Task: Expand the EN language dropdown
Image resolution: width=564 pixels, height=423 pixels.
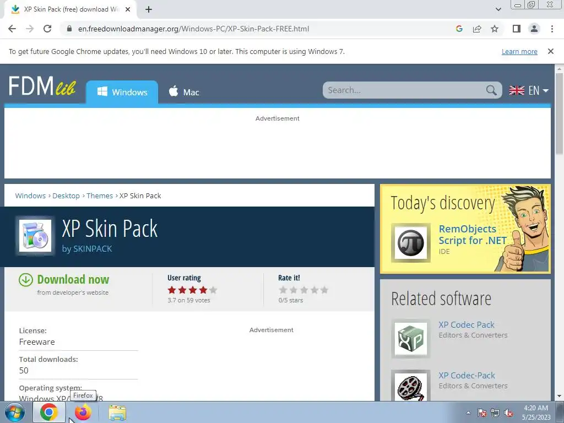Action: 529,90
